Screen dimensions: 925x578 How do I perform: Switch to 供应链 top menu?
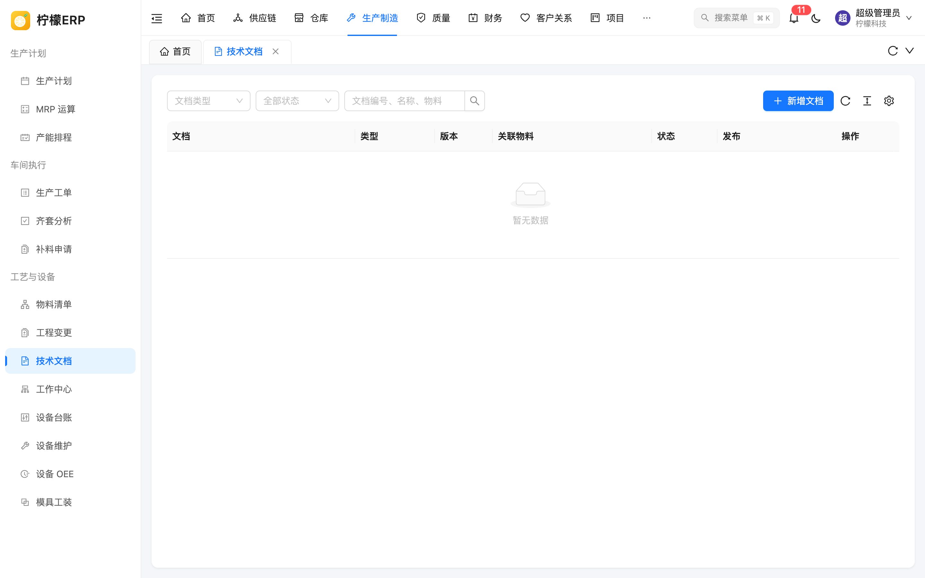click(x=255, y=18)
